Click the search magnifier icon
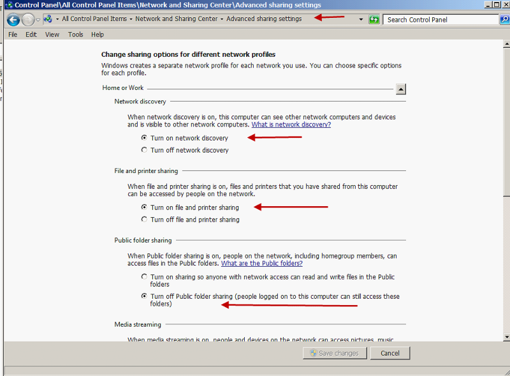510x376 pixels. click(x=504, y=20)
